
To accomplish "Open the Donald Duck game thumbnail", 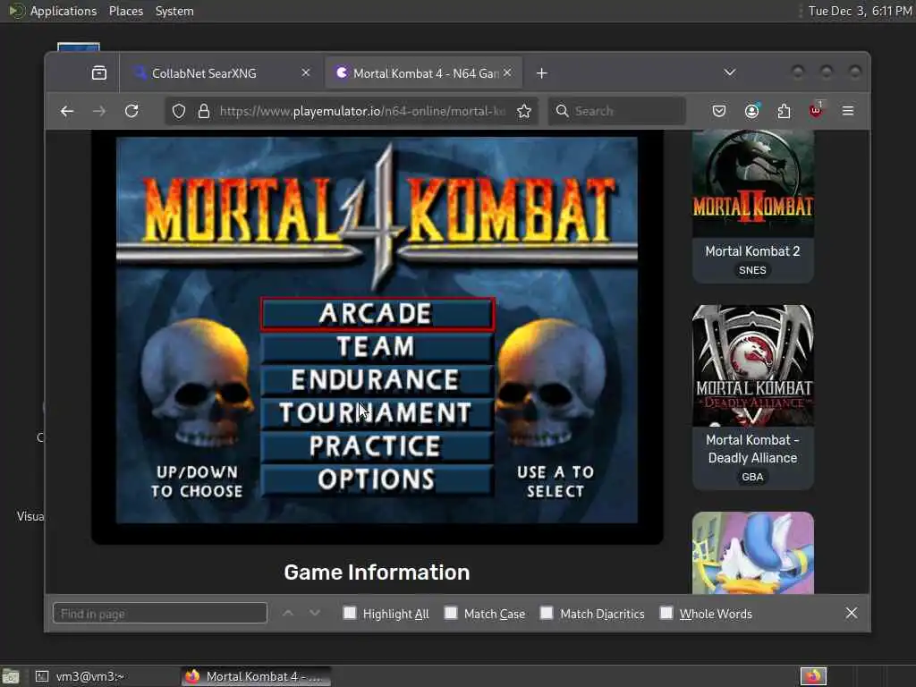I will pyautogui.click(x=753, y=553).
